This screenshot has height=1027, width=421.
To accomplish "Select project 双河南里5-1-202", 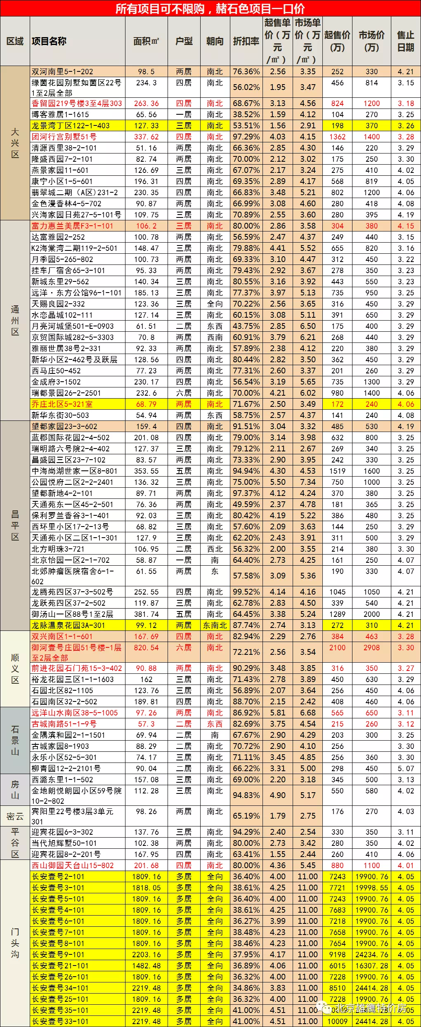I will (x=62, y=71).
